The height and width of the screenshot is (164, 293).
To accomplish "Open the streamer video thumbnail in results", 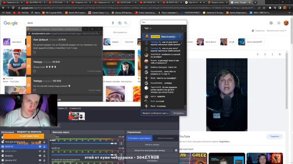I will click(119, 63).
